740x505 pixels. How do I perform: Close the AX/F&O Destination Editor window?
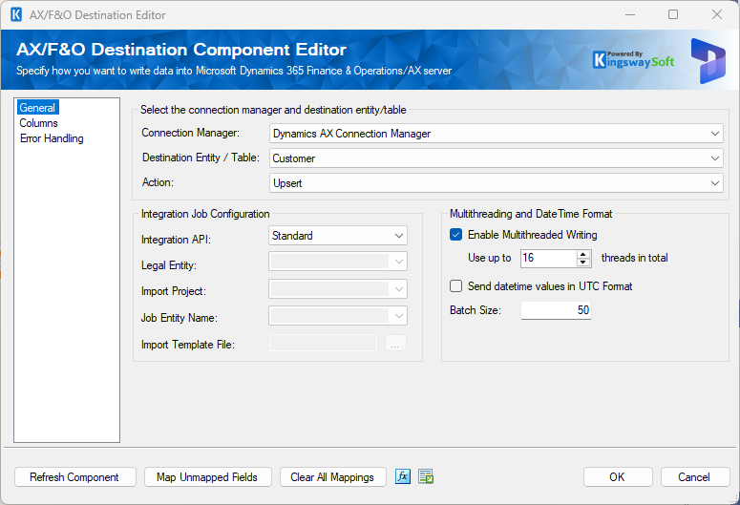(717, 14)
